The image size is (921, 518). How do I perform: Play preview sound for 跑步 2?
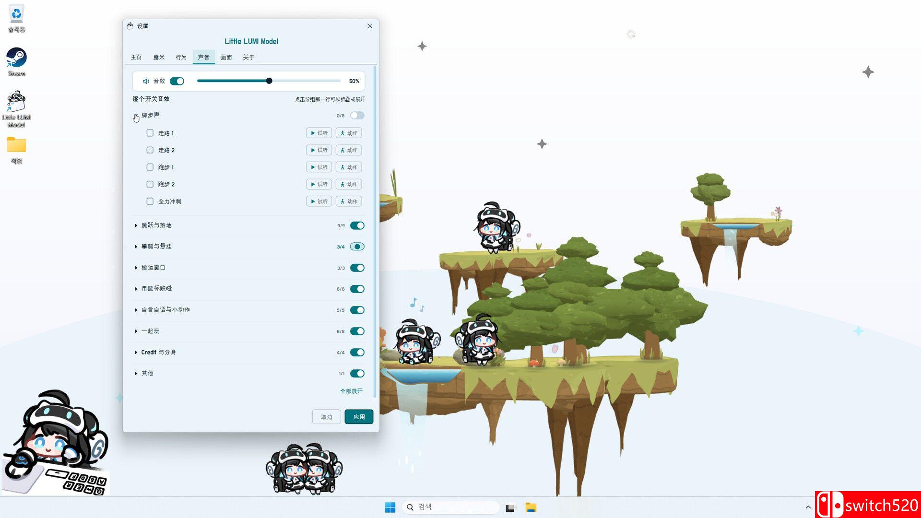319,184
